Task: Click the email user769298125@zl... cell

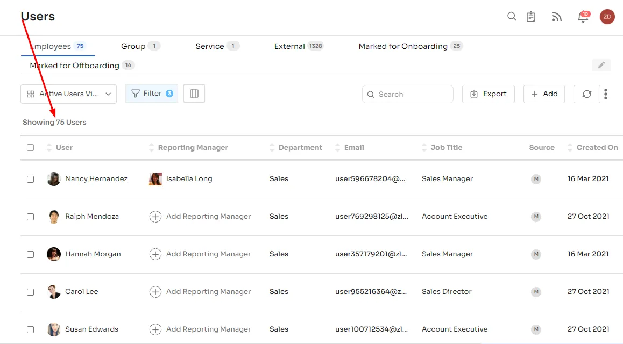Action: (x=372, y=217)
